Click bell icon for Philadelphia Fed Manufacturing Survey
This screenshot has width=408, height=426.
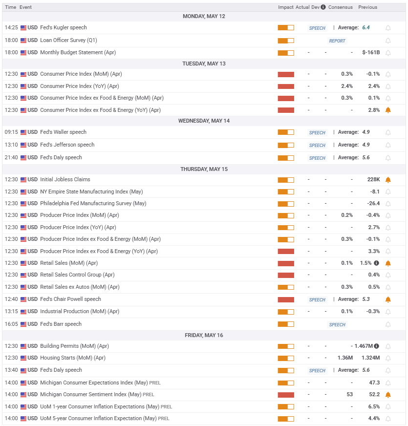tap(388, 204)
